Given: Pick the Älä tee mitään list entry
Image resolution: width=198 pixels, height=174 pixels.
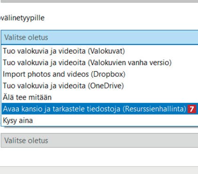Looking at the screenshot, I should [100, 97].
